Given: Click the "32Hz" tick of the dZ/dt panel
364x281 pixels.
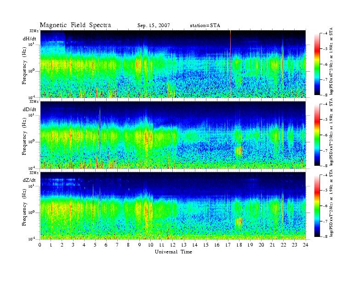Looking at the screenshot, I should [x=34, y=173].
